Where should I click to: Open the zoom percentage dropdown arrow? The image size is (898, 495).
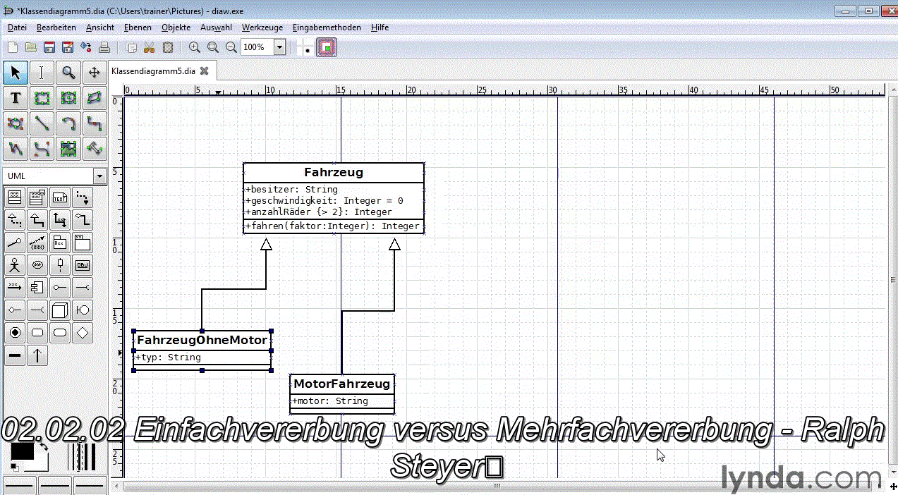click(x=279, y=47)
